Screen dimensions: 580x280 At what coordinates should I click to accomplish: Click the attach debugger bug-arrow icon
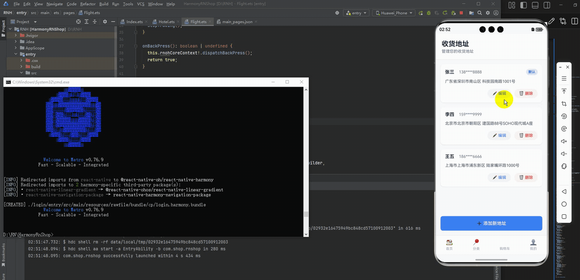(453, 13)
